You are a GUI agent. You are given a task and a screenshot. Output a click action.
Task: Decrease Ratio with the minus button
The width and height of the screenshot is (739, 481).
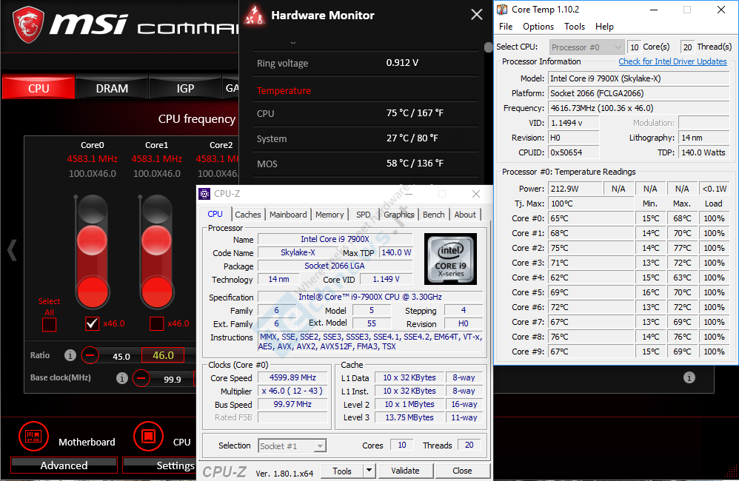tap(90, 355)
